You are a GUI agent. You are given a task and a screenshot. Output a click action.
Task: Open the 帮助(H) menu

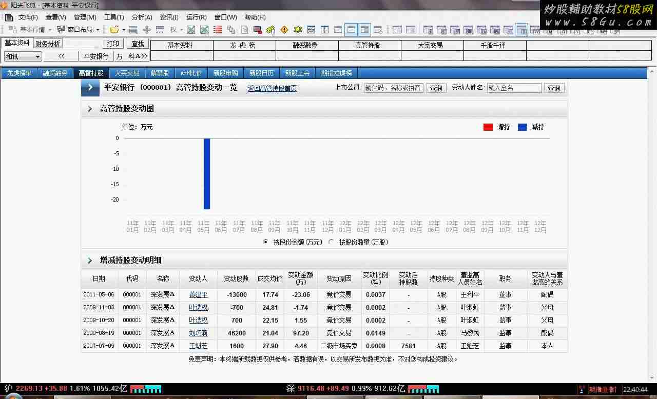(255, 17)
